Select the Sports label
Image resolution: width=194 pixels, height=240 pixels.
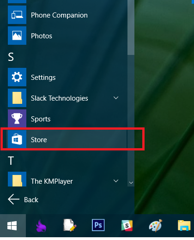pos(41,119)
